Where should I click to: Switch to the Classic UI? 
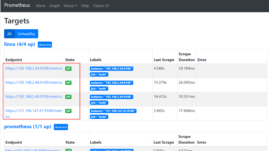pos(101,6)
